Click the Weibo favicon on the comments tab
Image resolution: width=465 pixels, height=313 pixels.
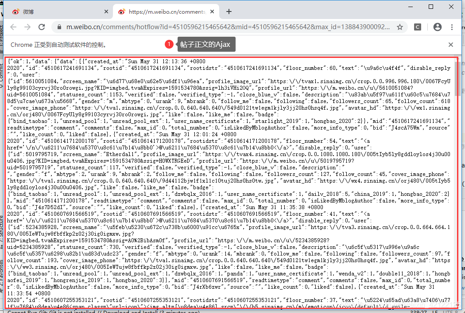pyautogui.click(x=122, y=12)
